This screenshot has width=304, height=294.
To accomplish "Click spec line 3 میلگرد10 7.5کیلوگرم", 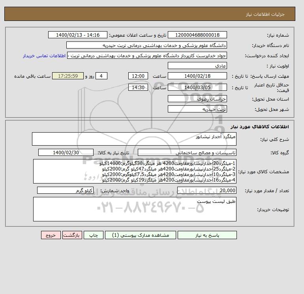I will click(169, 174).
